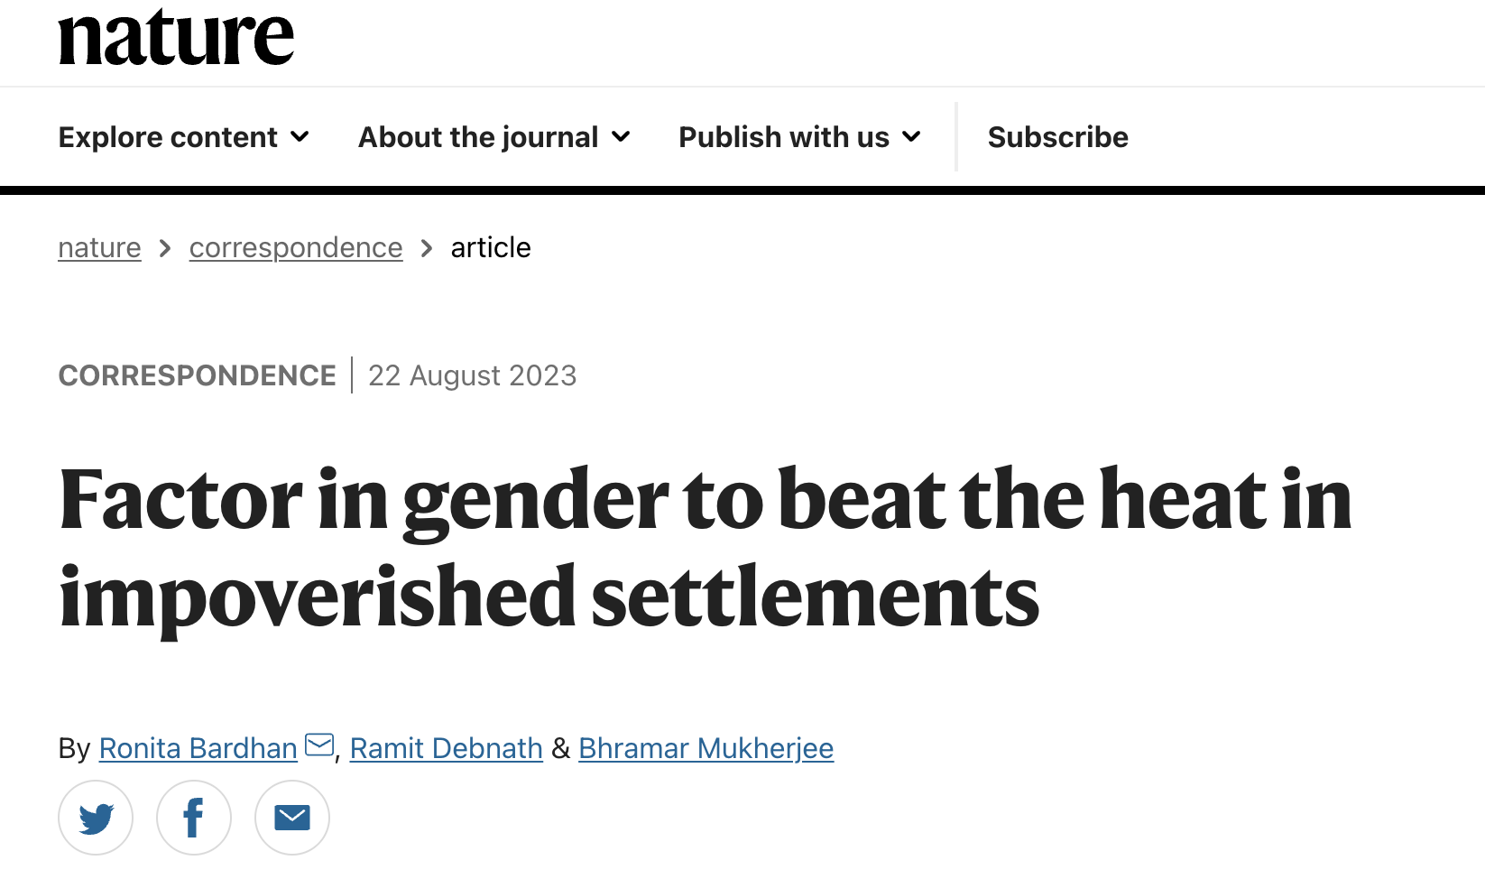Expand the About the journal chevron

tap(621, 137)
